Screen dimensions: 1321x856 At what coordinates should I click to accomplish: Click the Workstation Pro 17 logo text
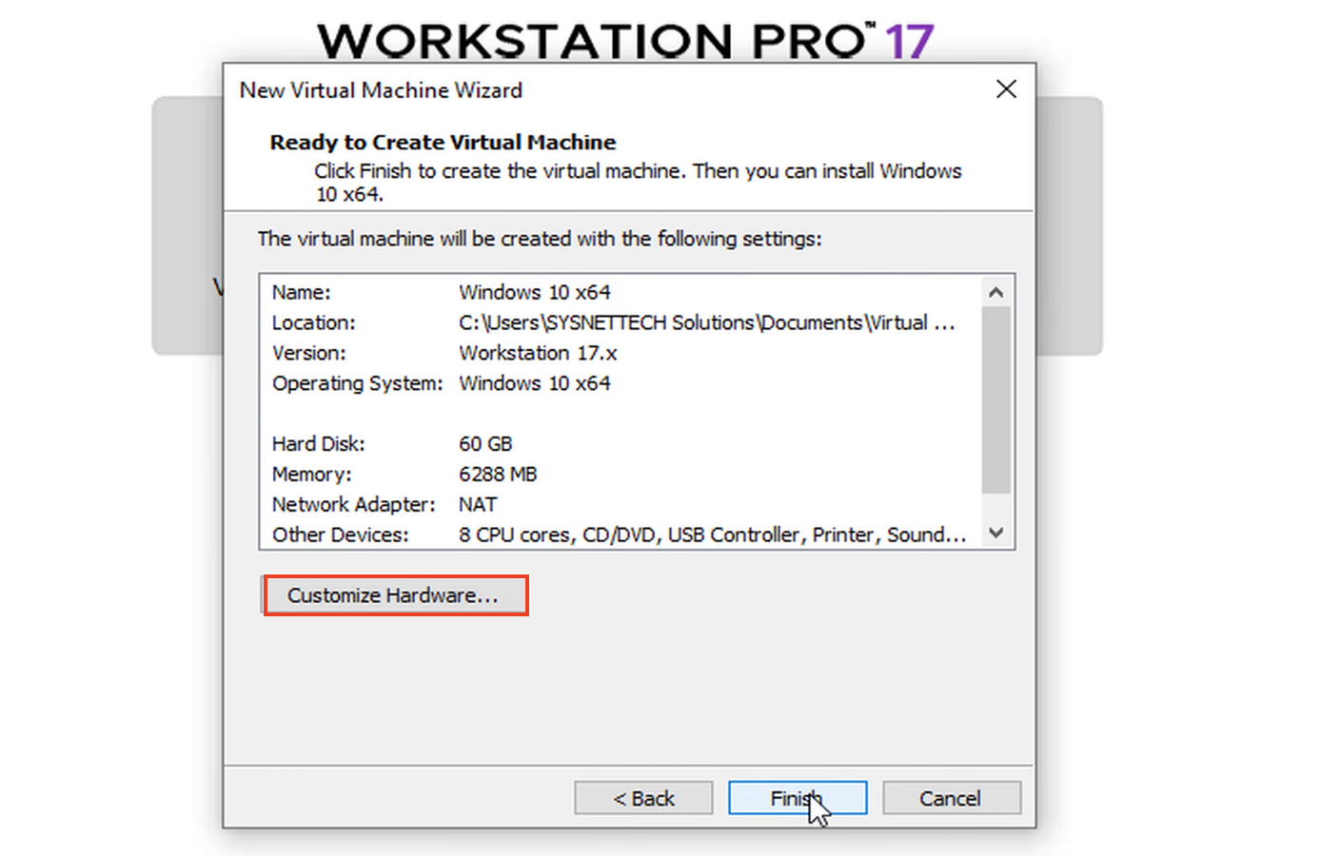(x=625, y=41)
